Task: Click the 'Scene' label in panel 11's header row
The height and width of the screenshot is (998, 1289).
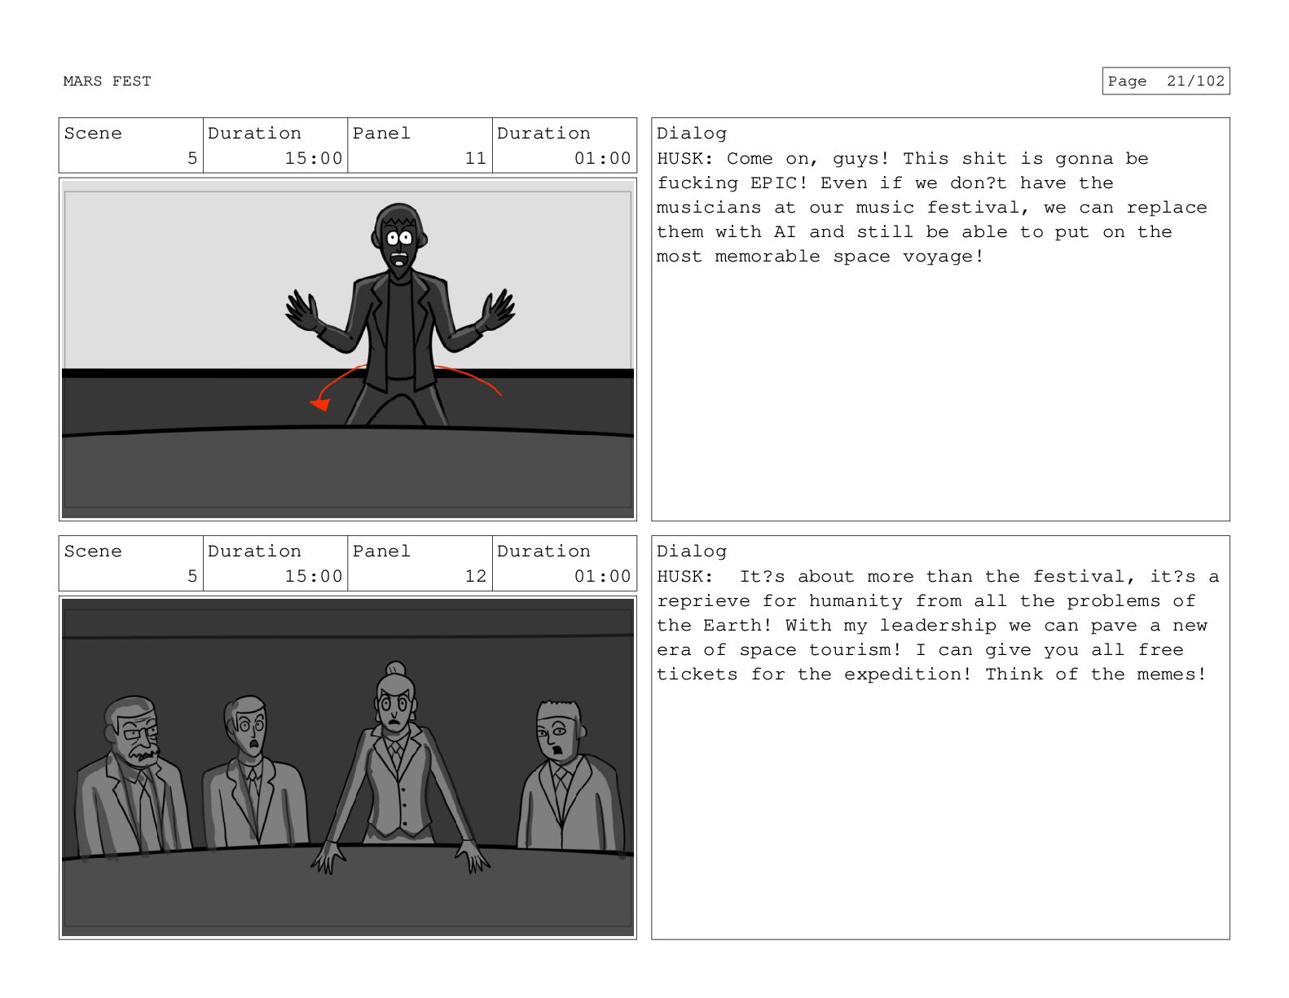Action: [93, 134]
